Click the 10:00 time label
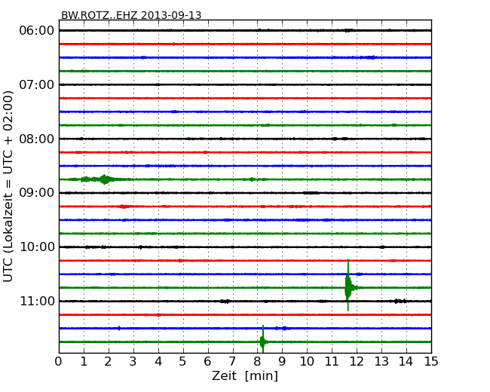This screenshot has width=490, height=392. tap(37, 247)
